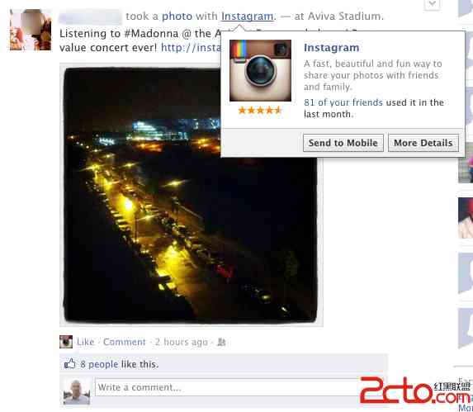The height and width of the screenshot is (412, 473).
Task: Click the Instagram title in the popup
Action: (331, 48)
